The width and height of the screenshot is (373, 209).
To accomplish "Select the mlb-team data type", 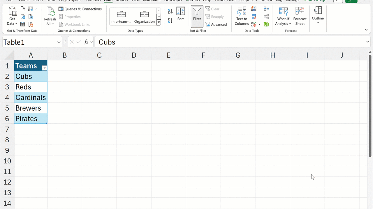I will pos(121,17).
